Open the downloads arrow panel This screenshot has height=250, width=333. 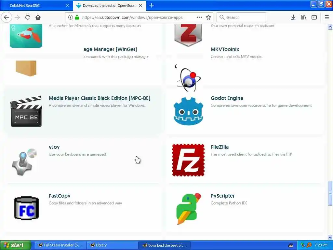click(x=293, y=17)
